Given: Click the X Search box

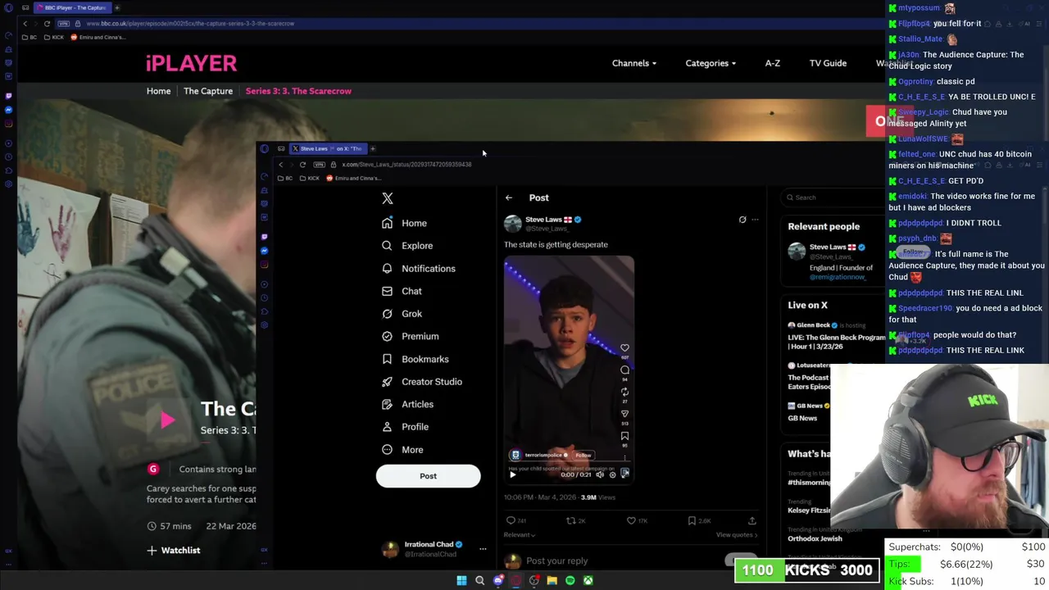Looking at the screenshot, I should pos(832,197).
